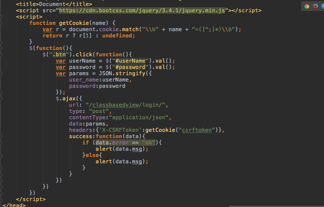Open the page in Chrome browser icon
This screenshot has height=207, width=324.
click(307, 6)
